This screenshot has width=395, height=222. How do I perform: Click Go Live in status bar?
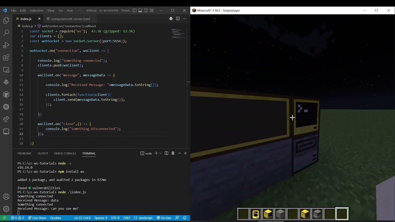pyautogui.click(x=164, y=218)
